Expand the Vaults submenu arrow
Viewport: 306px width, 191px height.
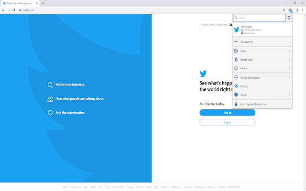pyautogui.click(x=289, y=51)
